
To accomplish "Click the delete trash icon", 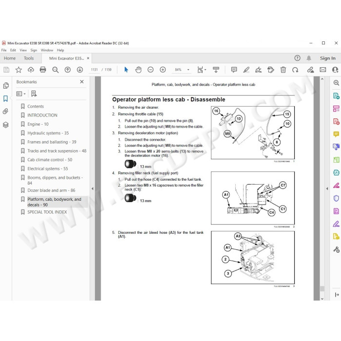I will tap(283, 70).
